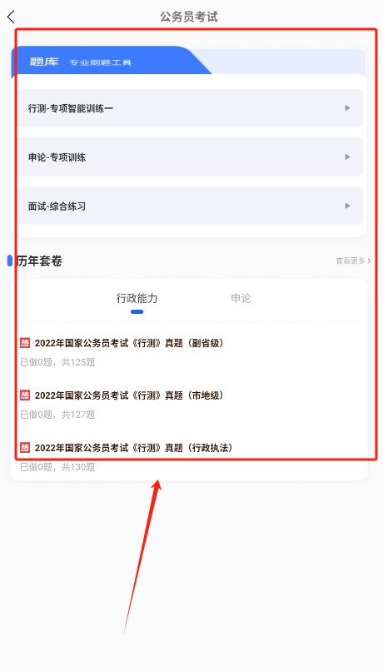Expand arrow on 行测-专项智能训练一 row
This screenshot has height=671, width=383.
pos(347,108)
